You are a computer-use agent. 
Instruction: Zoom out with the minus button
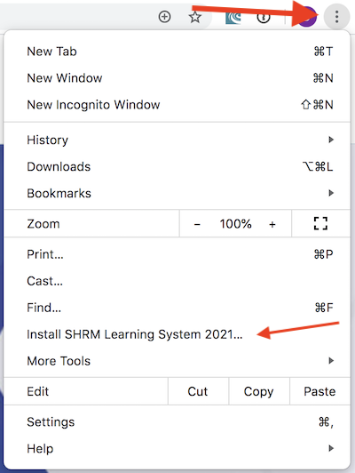click(197, 224)
